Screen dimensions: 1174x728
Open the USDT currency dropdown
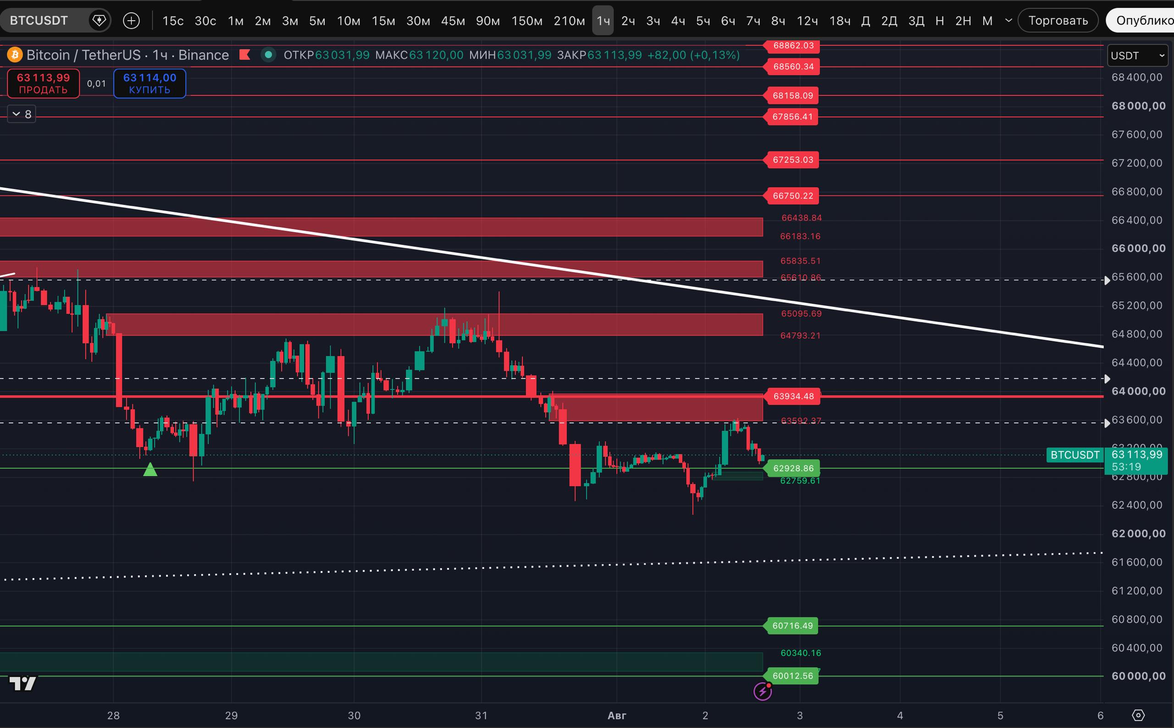(x=1138, y=56)
